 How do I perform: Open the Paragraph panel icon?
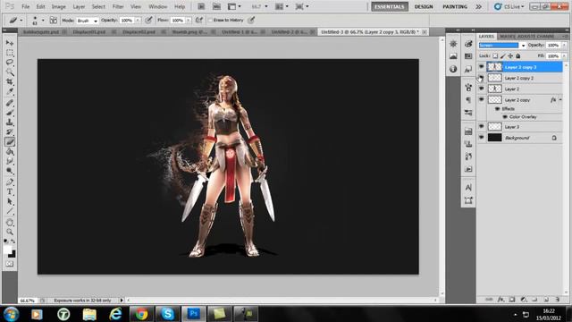coord(468,100)
